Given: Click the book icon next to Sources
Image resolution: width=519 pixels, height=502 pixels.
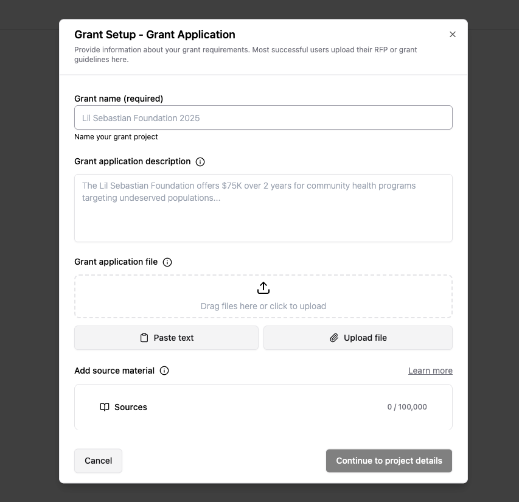Looking at the screenshot, I should point(105,407).
